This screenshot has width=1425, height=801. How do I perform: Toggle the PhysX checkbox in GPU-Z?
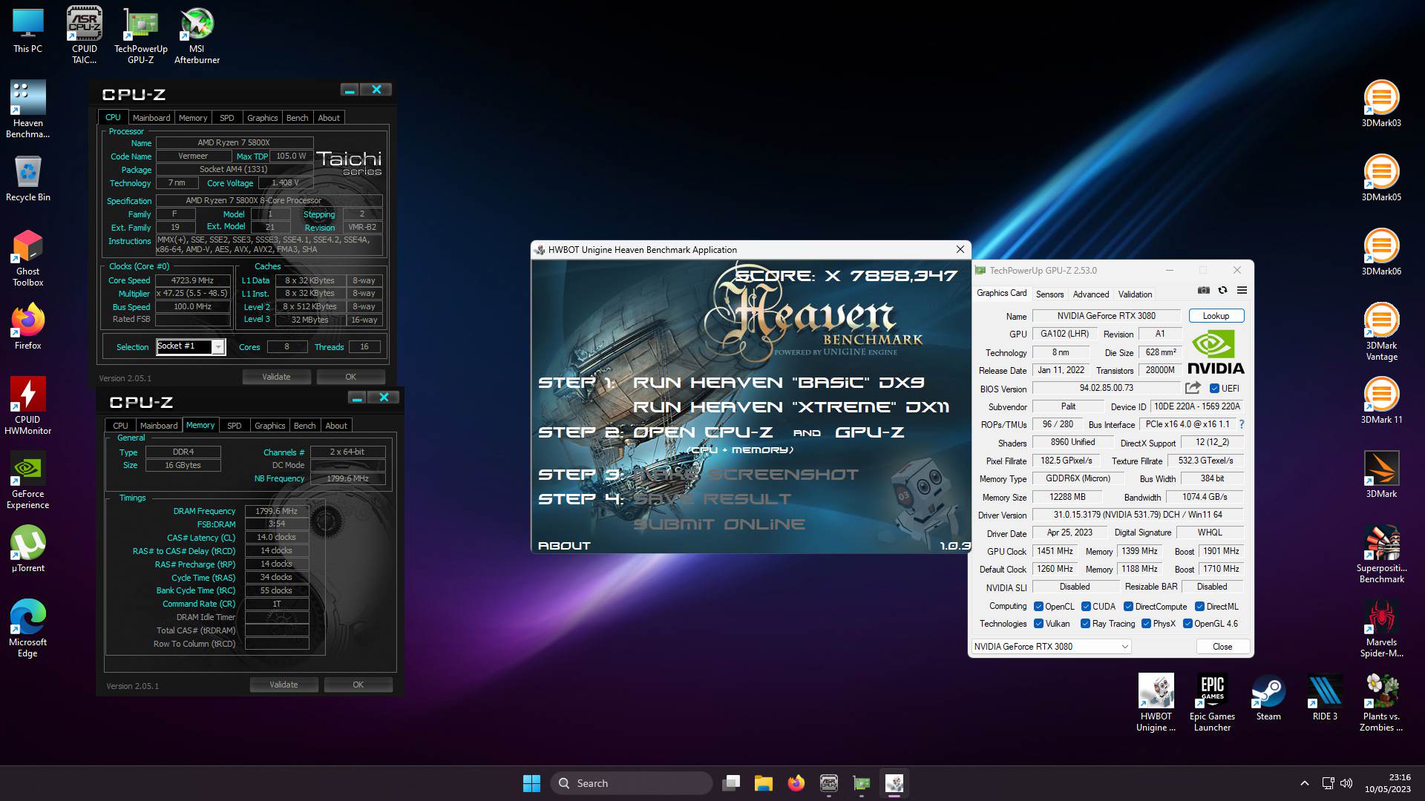pyautogui.click(x=1146, y=624)
